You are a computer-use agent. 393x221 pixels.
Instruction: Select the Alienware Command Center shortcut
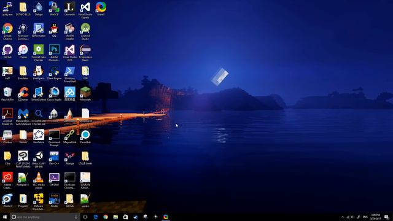pyautogui.click(x=23, y=31)
